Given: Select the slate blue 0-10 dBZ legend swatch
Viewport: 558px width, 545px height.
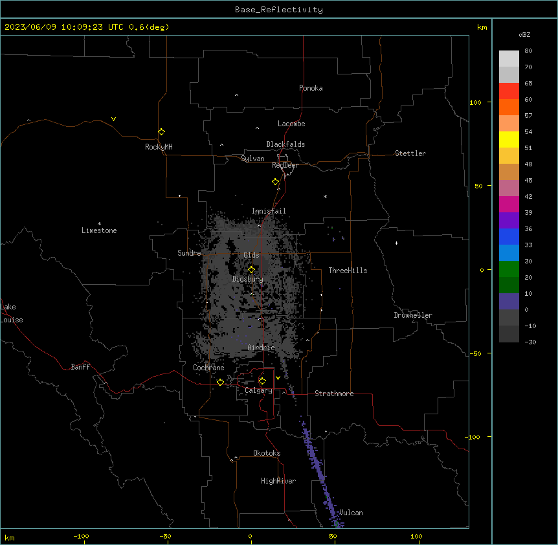Looking at the screenshot, I should coord(509,302).
